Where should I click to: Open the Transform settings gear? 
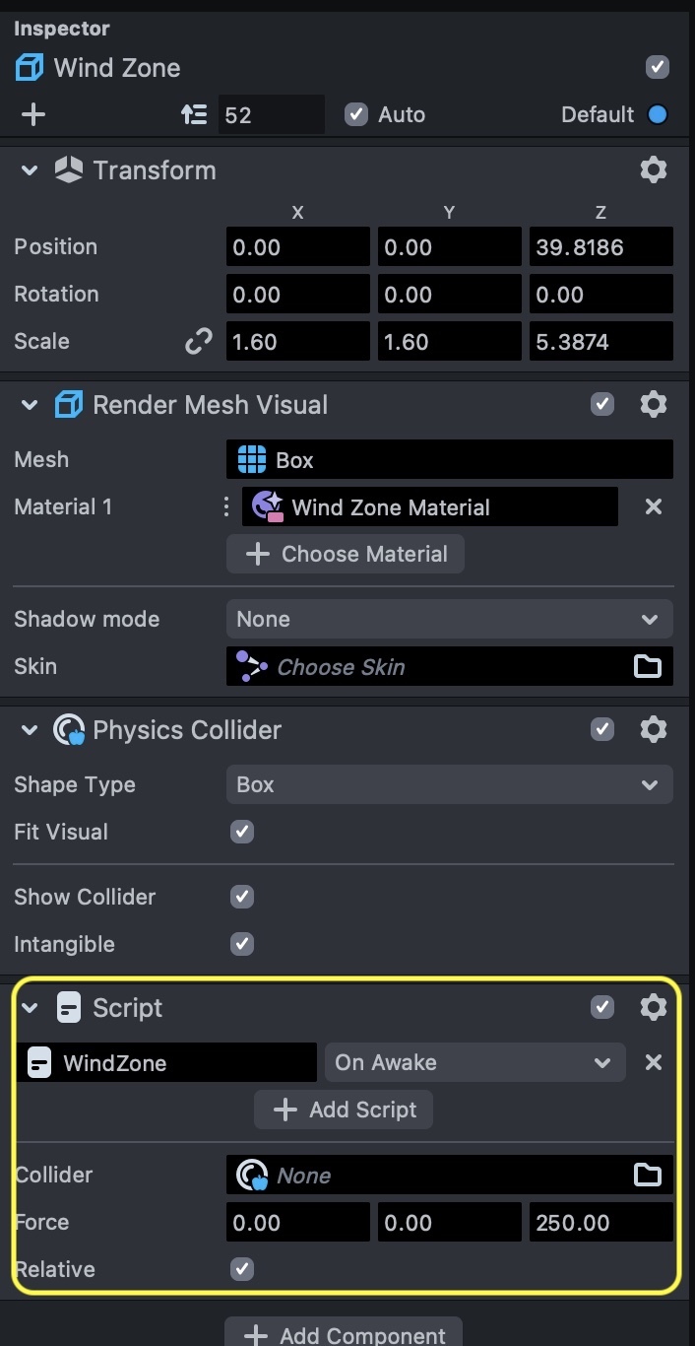pos(653,169)
